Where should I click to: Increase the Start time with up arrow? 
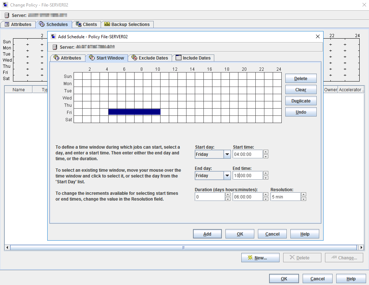pyautogui.click(x=266, y=152)
